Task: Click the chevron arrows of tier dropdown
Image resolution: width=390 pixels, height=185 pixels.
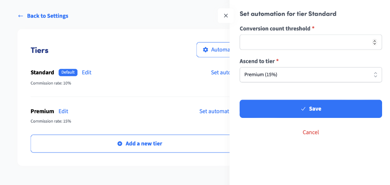Action: (375, 75)
